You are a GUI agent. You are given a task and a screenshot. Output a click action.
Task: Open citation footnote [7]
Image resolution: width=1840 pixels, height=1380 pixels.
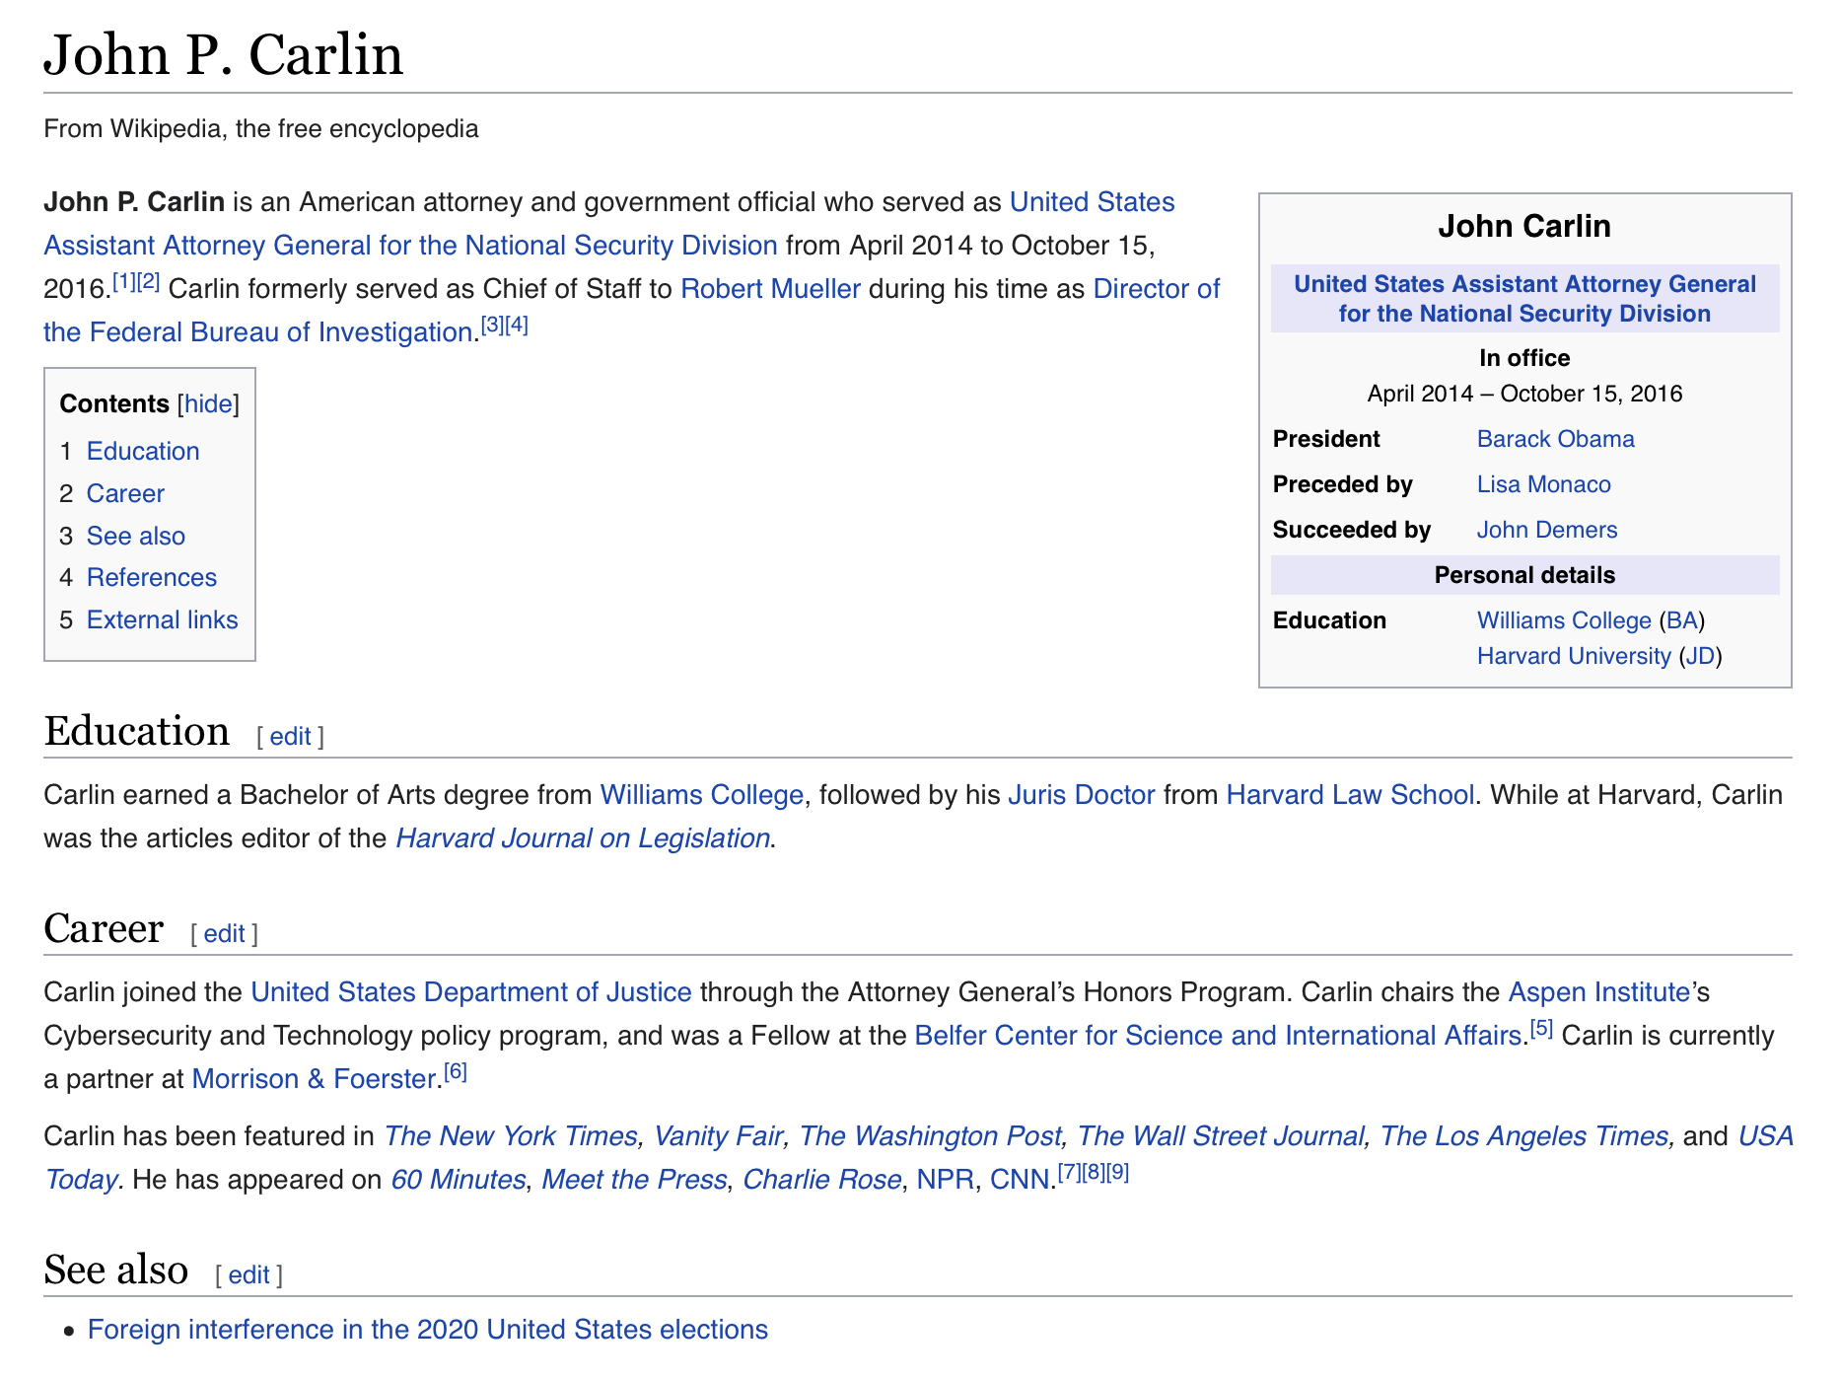click(x=1069, y=1172)
